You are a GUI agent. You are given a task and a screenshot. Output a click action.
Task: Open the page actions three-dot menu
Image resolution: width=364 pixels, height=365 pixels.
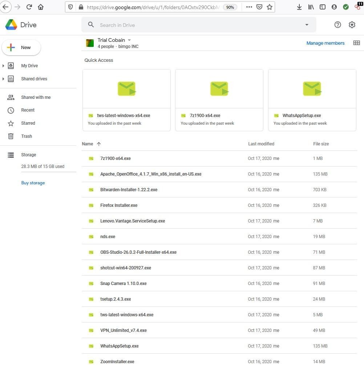[x=249, y=7]
